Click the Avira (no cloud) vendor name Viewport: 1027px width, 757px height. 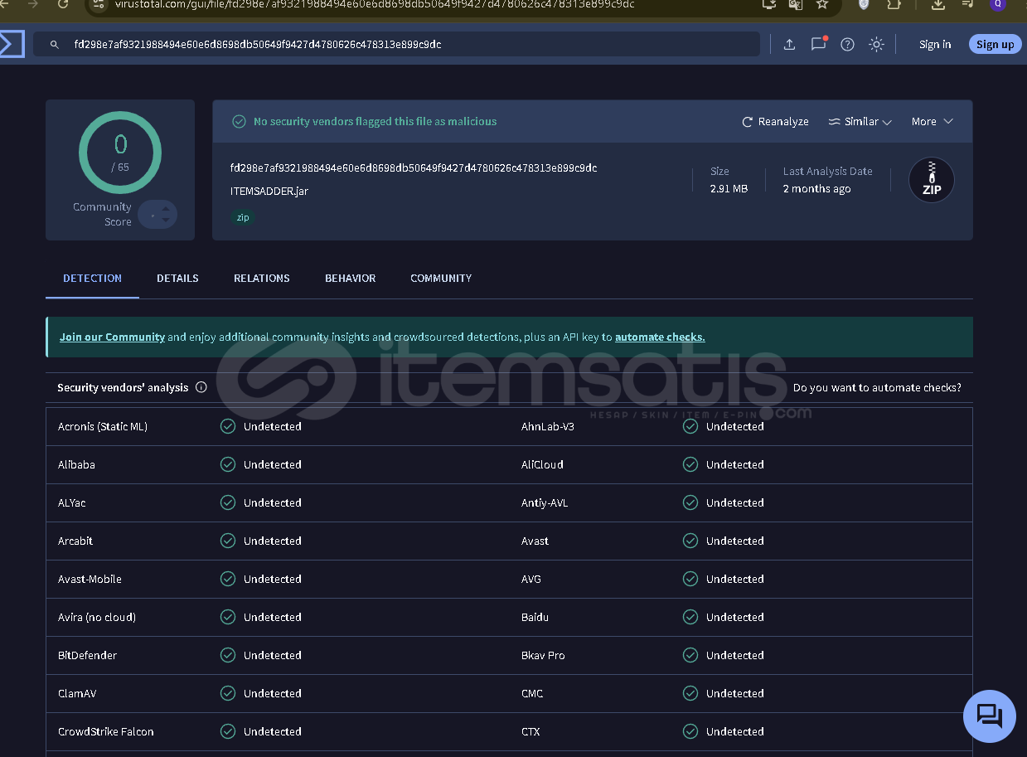[97, 617]
